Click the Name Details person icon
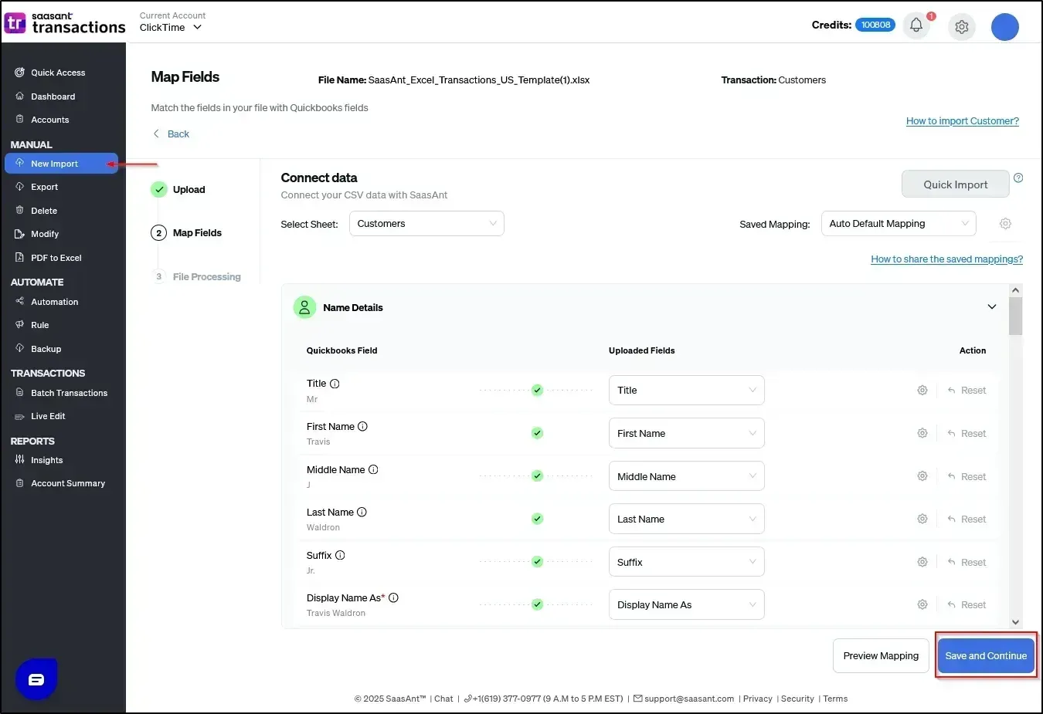 point(304,307)
